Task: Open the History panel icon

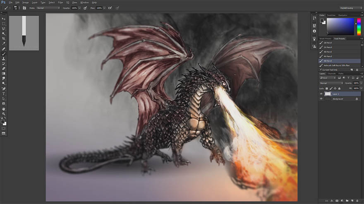Action: pyautogui.click(x=314, y=18)
